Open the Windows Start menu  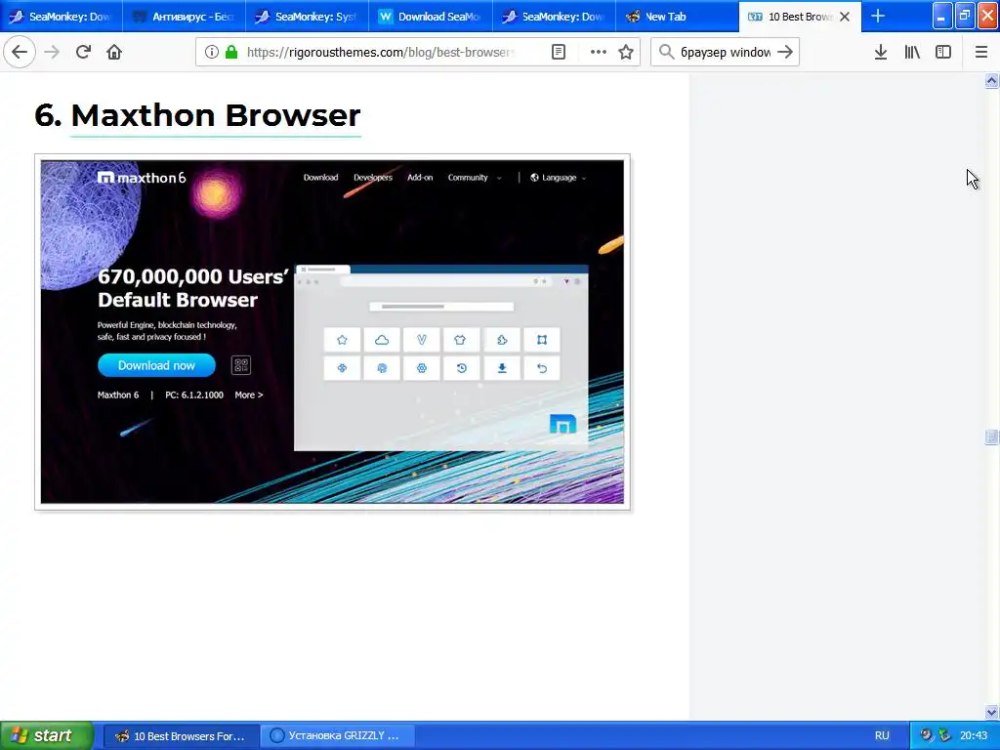(x=47, y=735)
